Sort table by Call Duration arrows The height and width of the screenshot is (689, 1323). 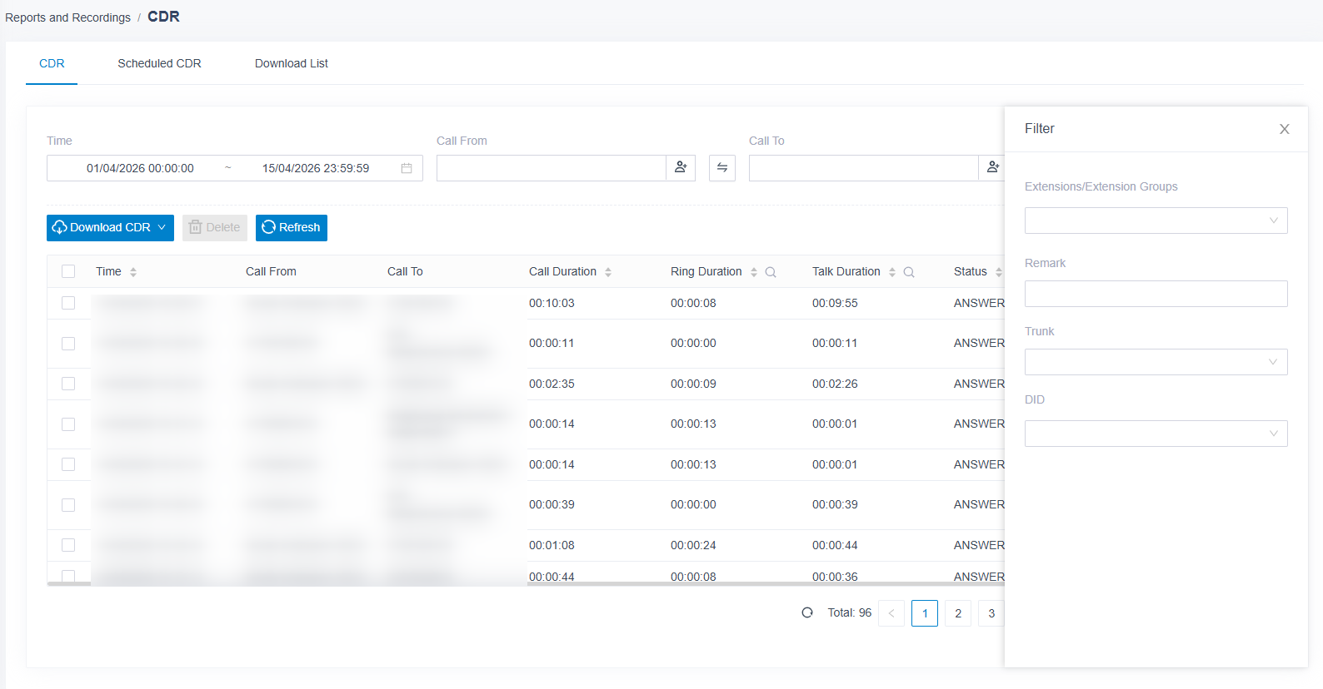click(x=608, y=272)
